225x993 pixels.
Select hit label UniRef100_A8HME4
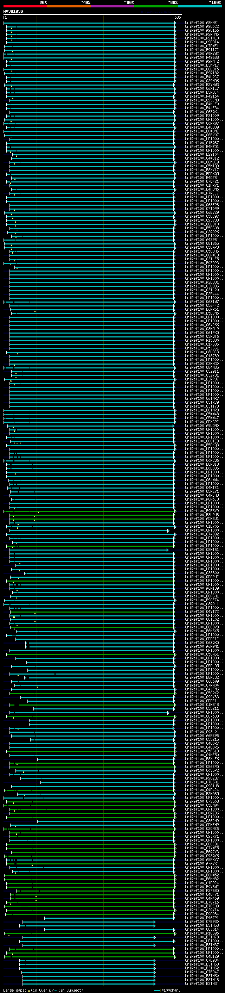coord(202,23)
